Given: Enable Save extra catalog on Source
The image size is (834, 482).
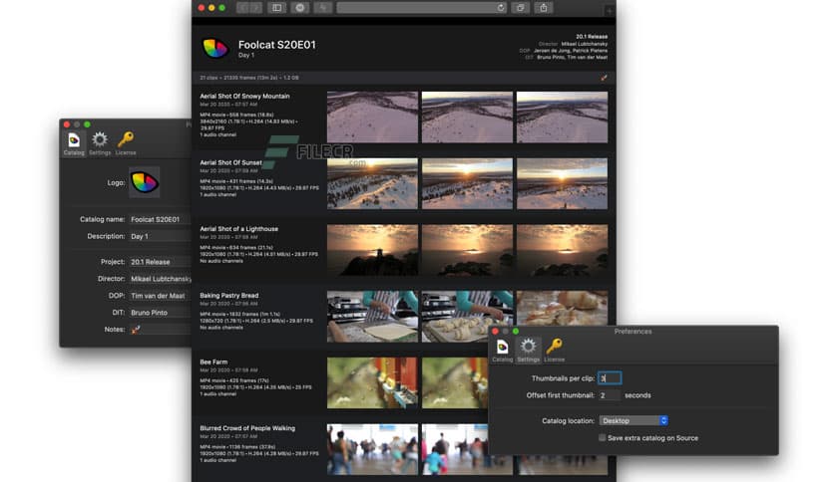Looking at the screenshot, I should pyautogui.click(x=603, y=438).
